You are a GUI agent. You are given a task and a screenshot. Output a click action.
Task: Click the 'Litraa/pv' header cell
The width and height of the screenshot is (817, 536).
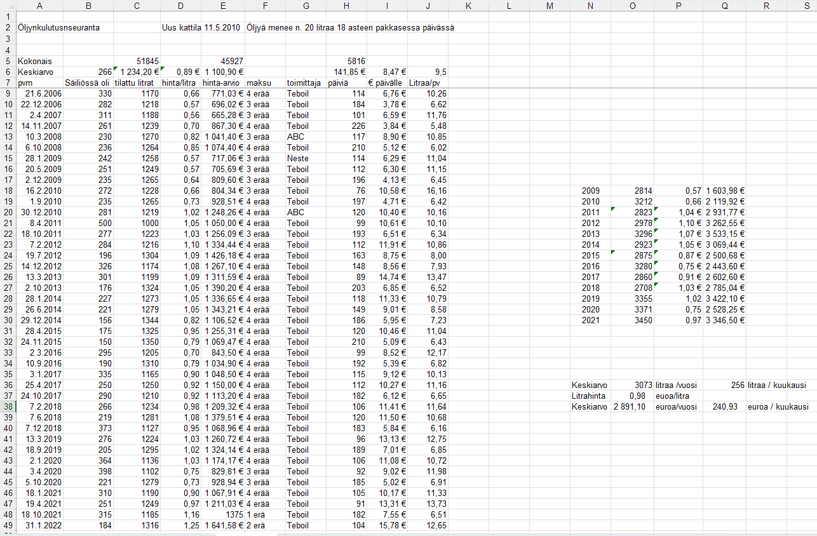coord(428,83)
